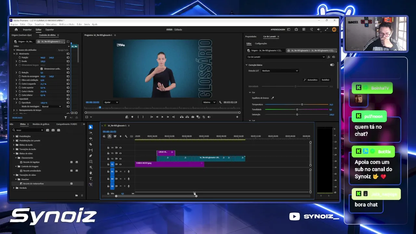Click the Automático button in Lumetri

pos(311,80)
